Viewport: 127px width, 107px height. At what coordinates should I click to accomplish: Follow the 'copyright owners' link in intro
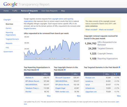(58, 19)
